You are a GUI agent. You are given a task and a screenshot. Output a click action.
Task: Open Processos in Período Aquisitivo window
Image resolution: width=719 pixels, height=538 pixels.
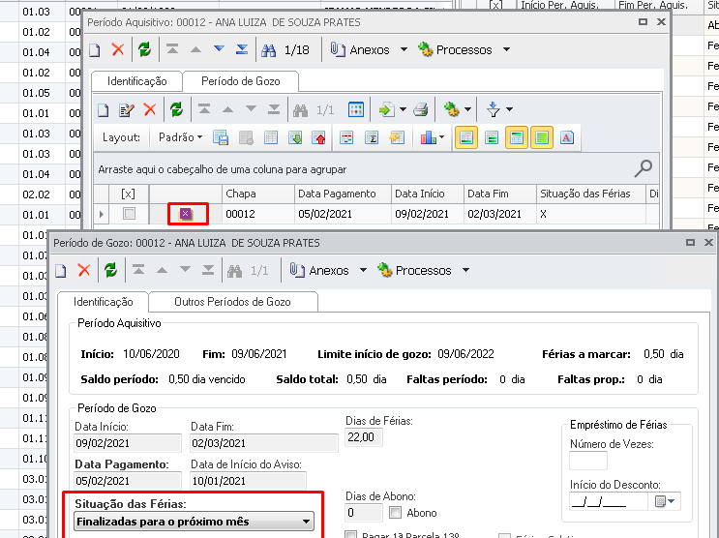(x=456, y=49)
